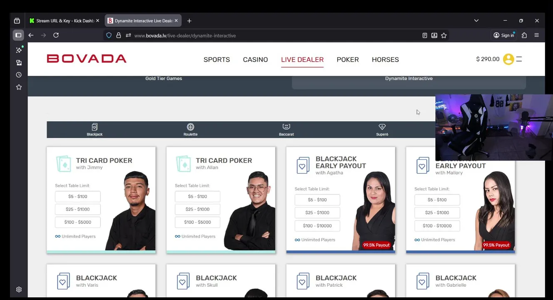Choose $5 - $100 for Blackjack with Mallory
Image resolution: width=553 pixels, height=300 pixels.
tap(437, 200)
